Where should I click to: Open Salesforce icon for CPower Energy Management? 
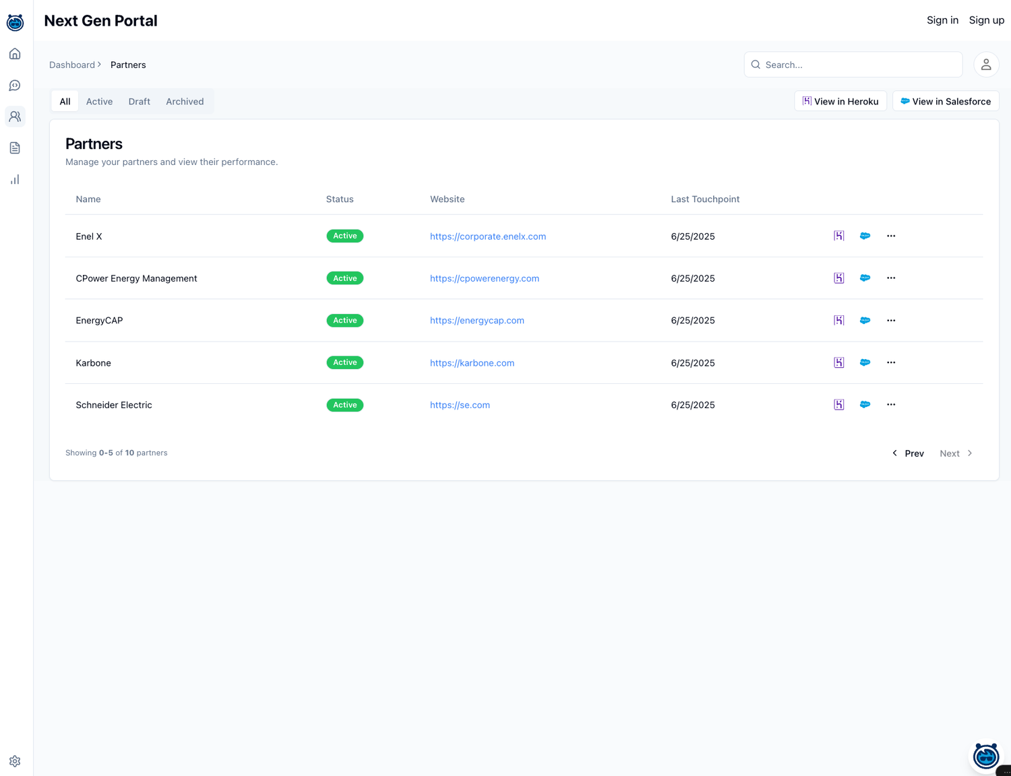coord(865,278)
